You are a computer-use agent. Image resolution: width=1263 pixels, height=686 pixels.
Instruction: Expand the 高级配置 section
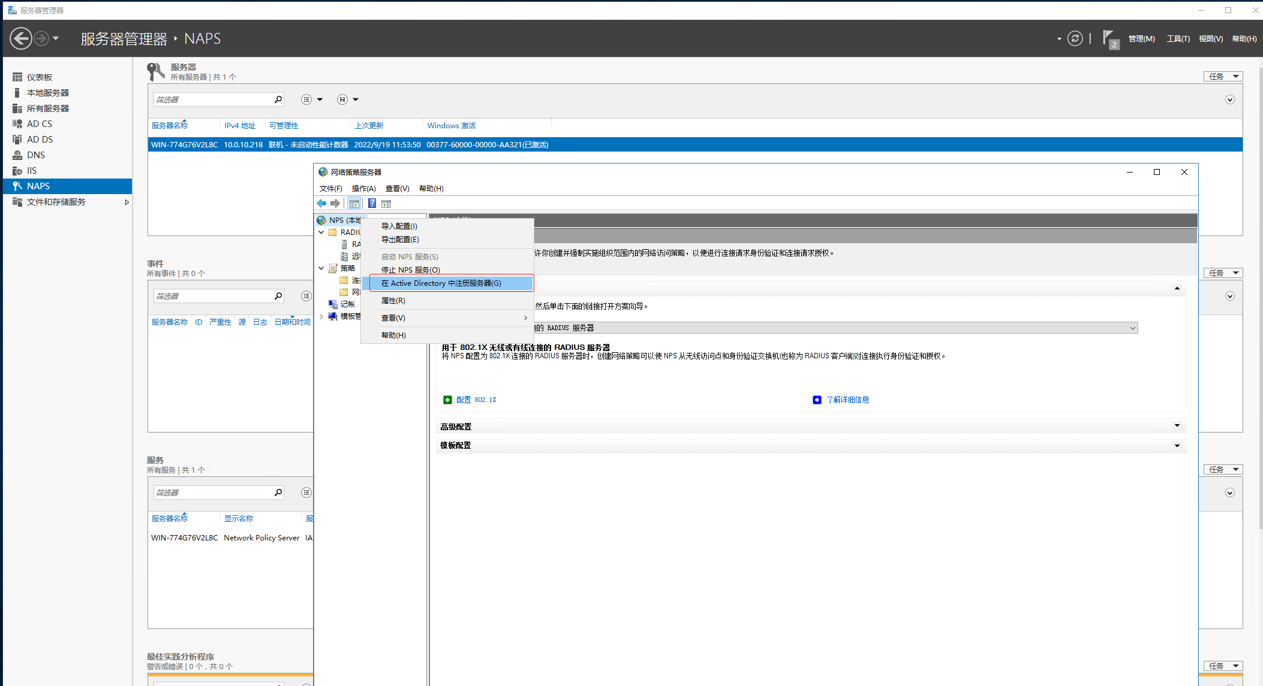[x=1177, y=426]
